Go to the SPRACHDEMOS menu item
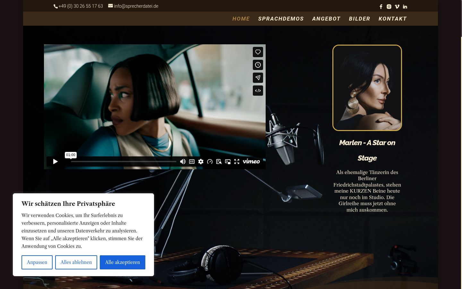Image resolution: width=462 pixels, height=289 pixels. (281, 19)
